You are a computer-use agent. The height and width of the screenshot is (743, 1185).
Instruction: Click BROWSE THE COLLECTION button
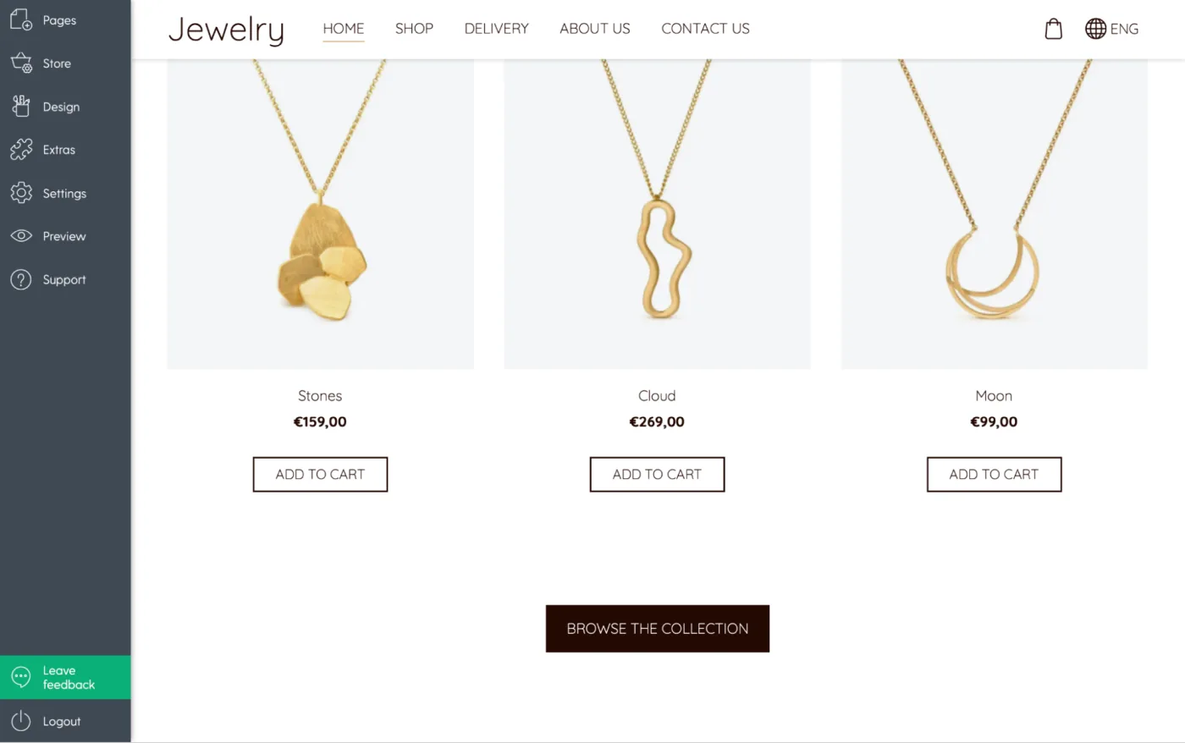point(657,628)
